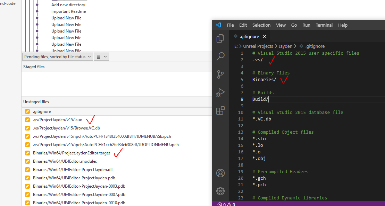The height and width of the screenshot is (206, 385).
Task: Click the errors and warnings status indicator
Action: (x=226, y=204)
